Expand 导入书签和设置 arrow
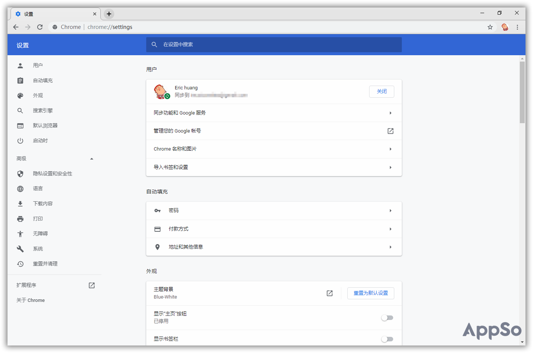 point(391,167)
